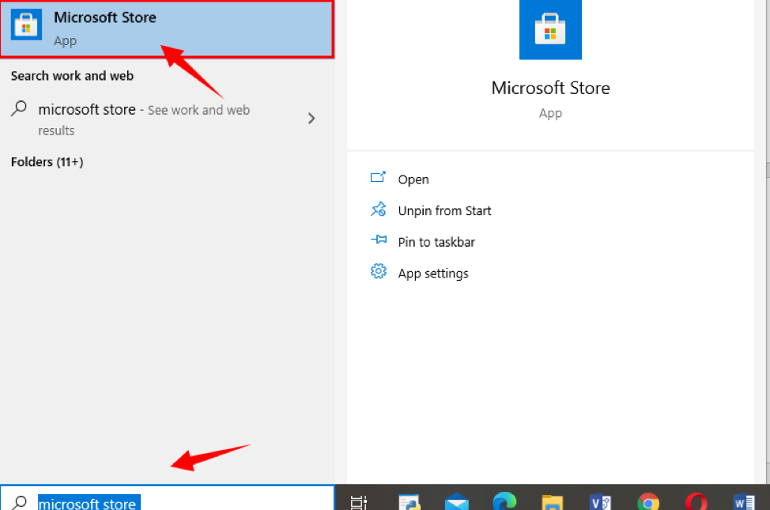The height and width of the screenshot is (510, 770).
Task: Open File Explorer from taskbar
Action: click(x=552, y=503)
